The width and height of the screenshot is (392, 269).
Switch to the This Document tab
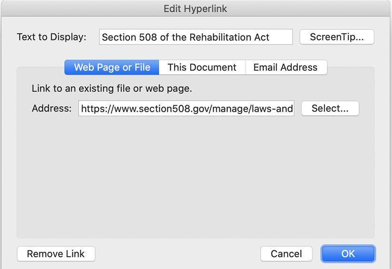point(202,67)
